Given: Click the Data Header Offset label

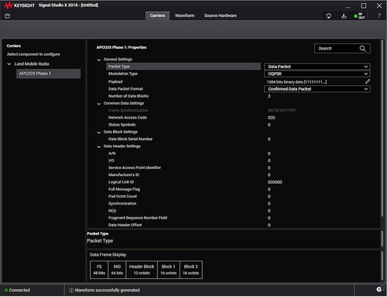Looking at the screenshot, I should [x=125, y=225].
